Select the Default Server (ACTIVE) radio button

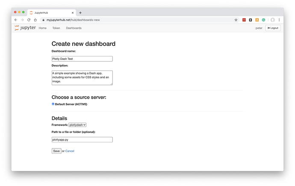(x=53, y=104)
